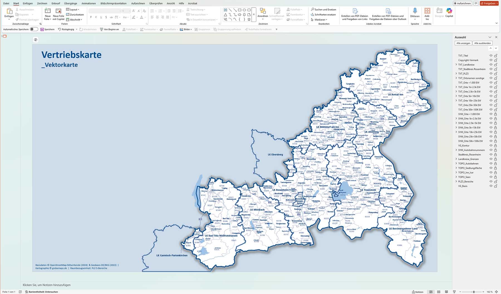Viewport: 501px width, 294px height.
Task: Open Entwurf ribbon tab
Action: click(x=56, y=3)
